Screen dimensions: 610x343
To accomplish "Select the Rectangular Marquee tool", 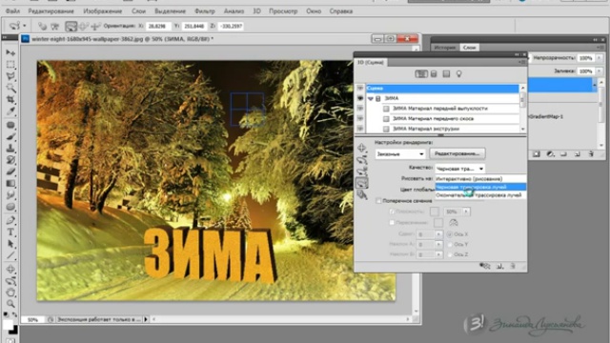I will coord(10,64).
